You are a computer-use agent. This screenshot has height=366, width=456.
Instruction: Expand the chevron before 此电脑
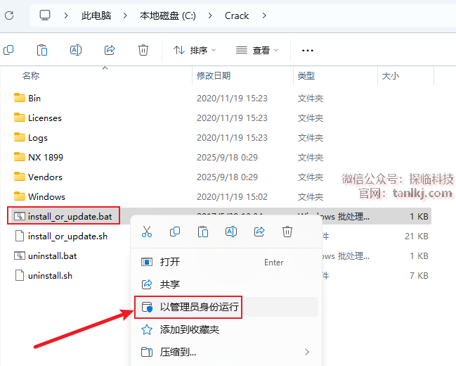click(x=66, y=15)
